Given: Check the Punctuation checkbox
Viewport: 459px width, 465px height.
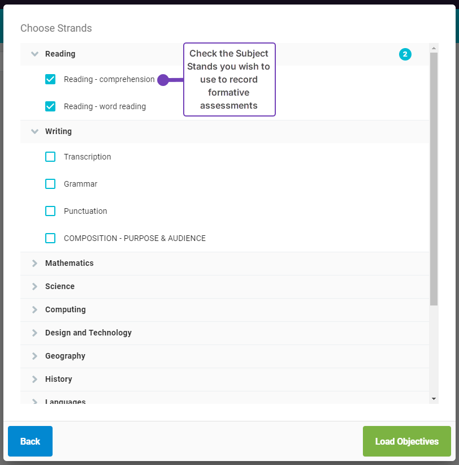Looking at the screenshot, I should [50, 211].
